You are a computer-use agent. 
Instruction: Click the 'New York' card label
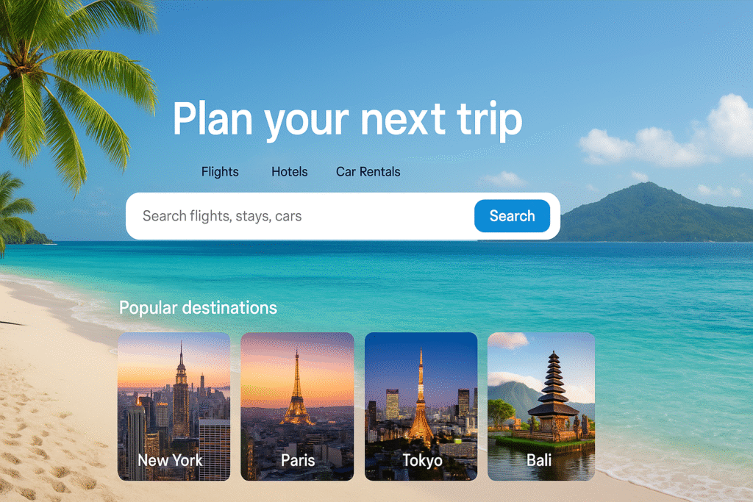pos(170,460)
